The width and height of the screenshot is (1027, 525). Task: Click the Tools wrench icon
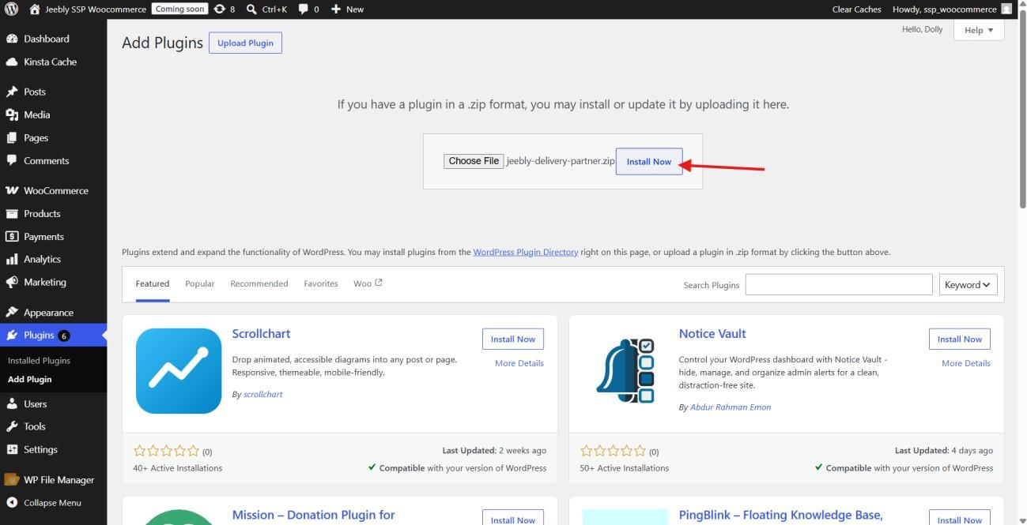tap(12, 426)
